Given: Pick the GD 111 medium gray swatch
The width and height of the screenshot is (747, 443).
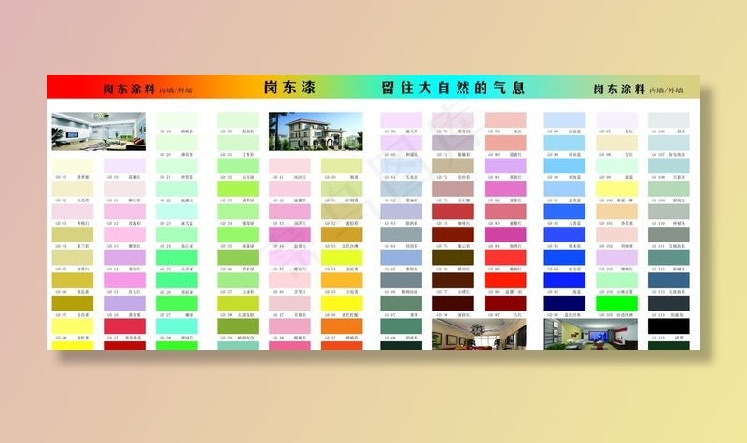Looking at the screenshot, I should pyautogui.click(x=669, y=235).
